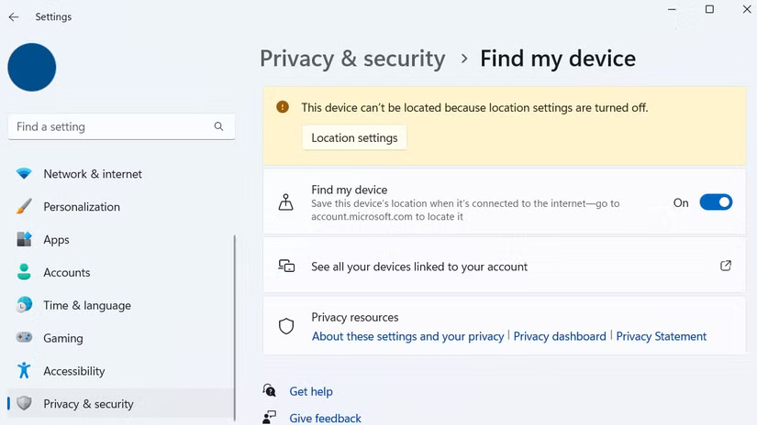This screenshot has height=425, width=757.
Task: Click the Get help link
Action: point(311,391)
